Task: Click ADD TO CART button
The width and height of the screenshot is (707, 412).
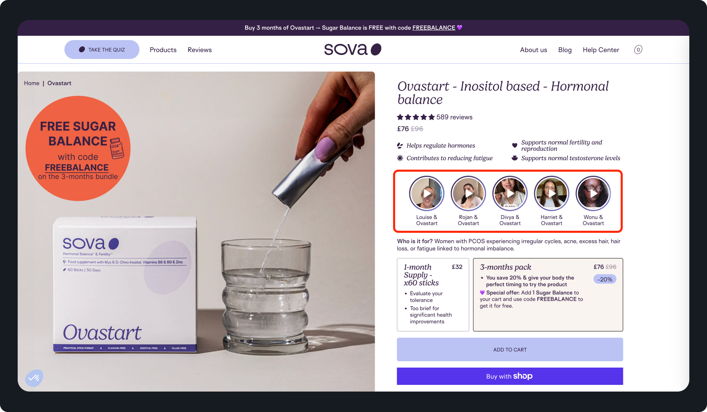Action: click(510, 349)
